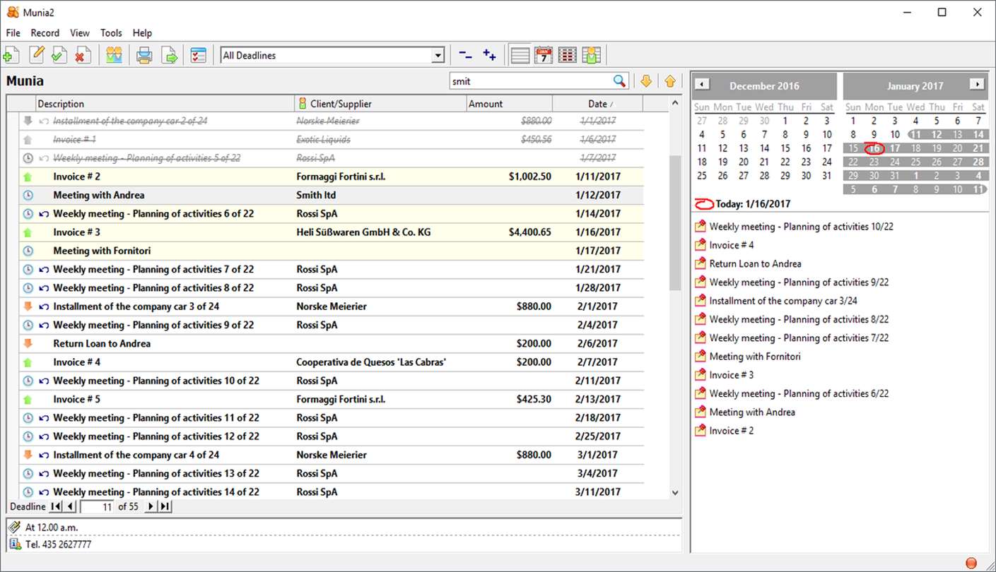Click the note icon beside Invoice # 4 in sidebar
The image size is (996, 572).
coord(701,245)
